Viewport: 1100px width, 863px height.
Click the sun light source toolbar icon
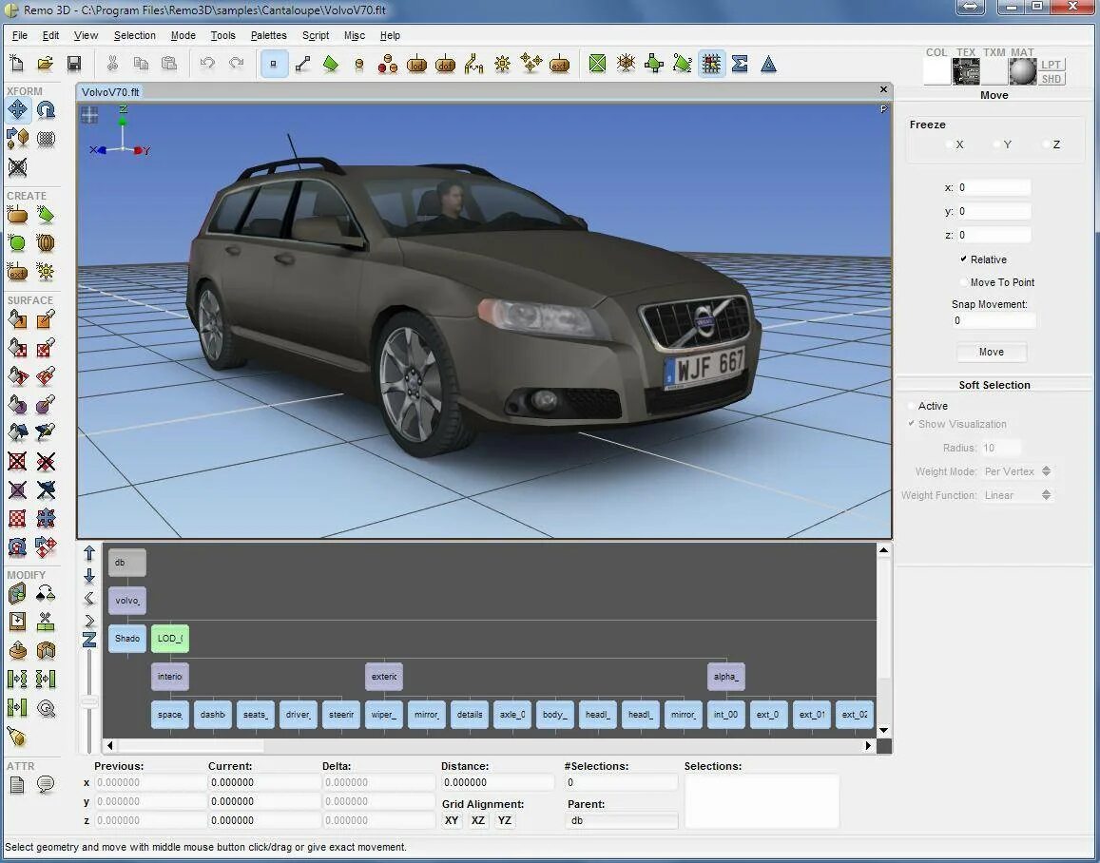[x=502, y=64]
